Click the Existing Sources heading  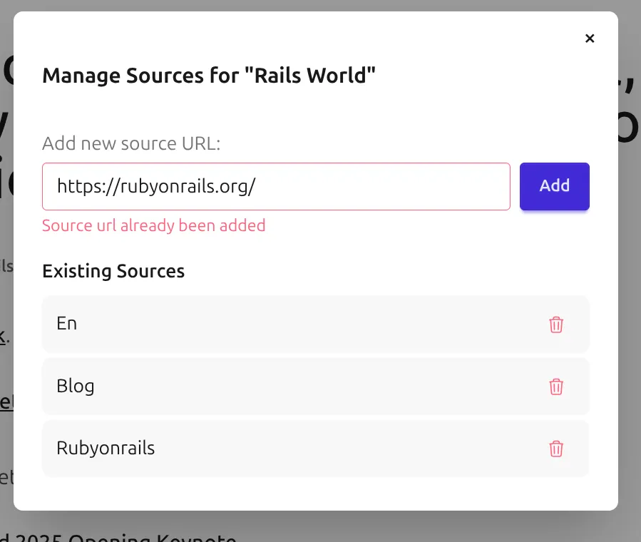click(x=113, y=271)
